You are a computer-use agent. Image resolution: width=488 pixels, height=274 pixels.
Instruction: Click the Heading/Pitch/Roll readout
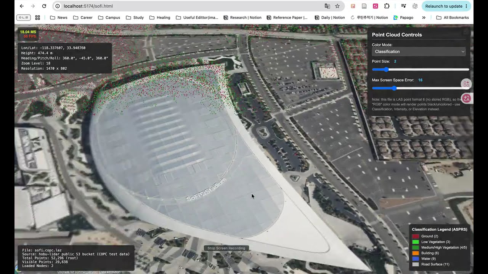point(65,58)
